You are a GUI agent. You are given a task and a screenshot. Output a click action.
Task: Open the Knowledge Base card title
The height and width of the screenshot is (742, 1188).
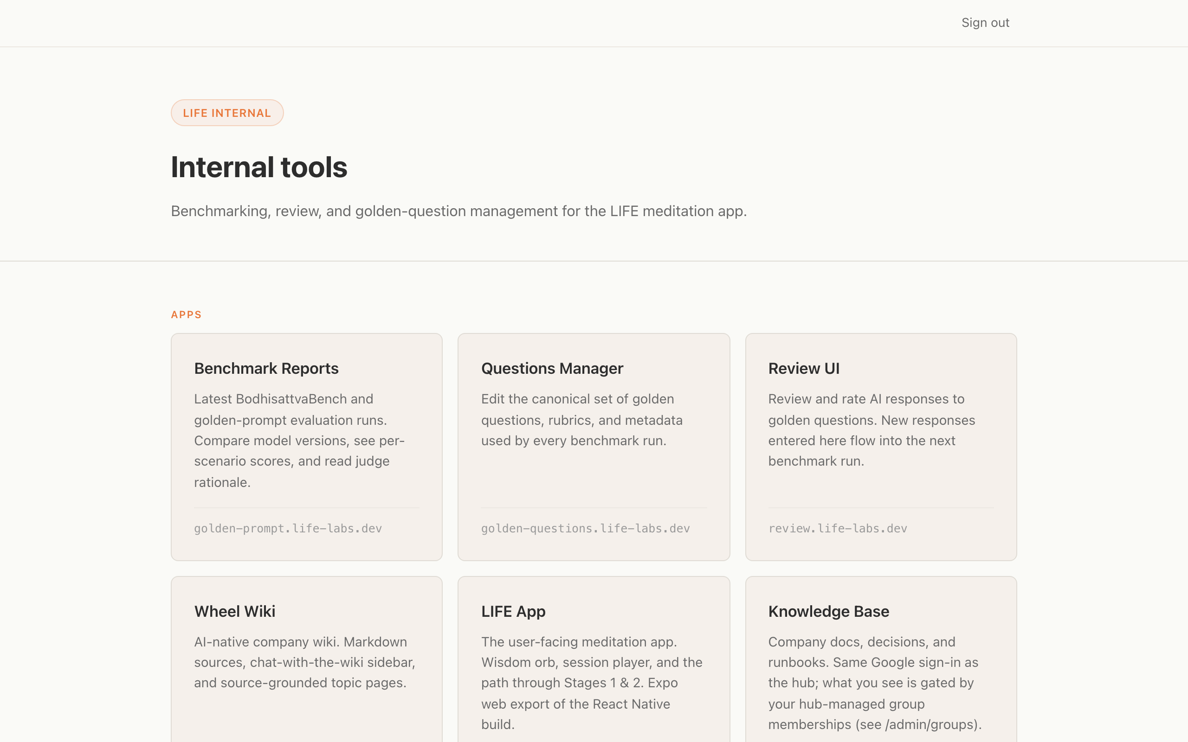point(828,612)
